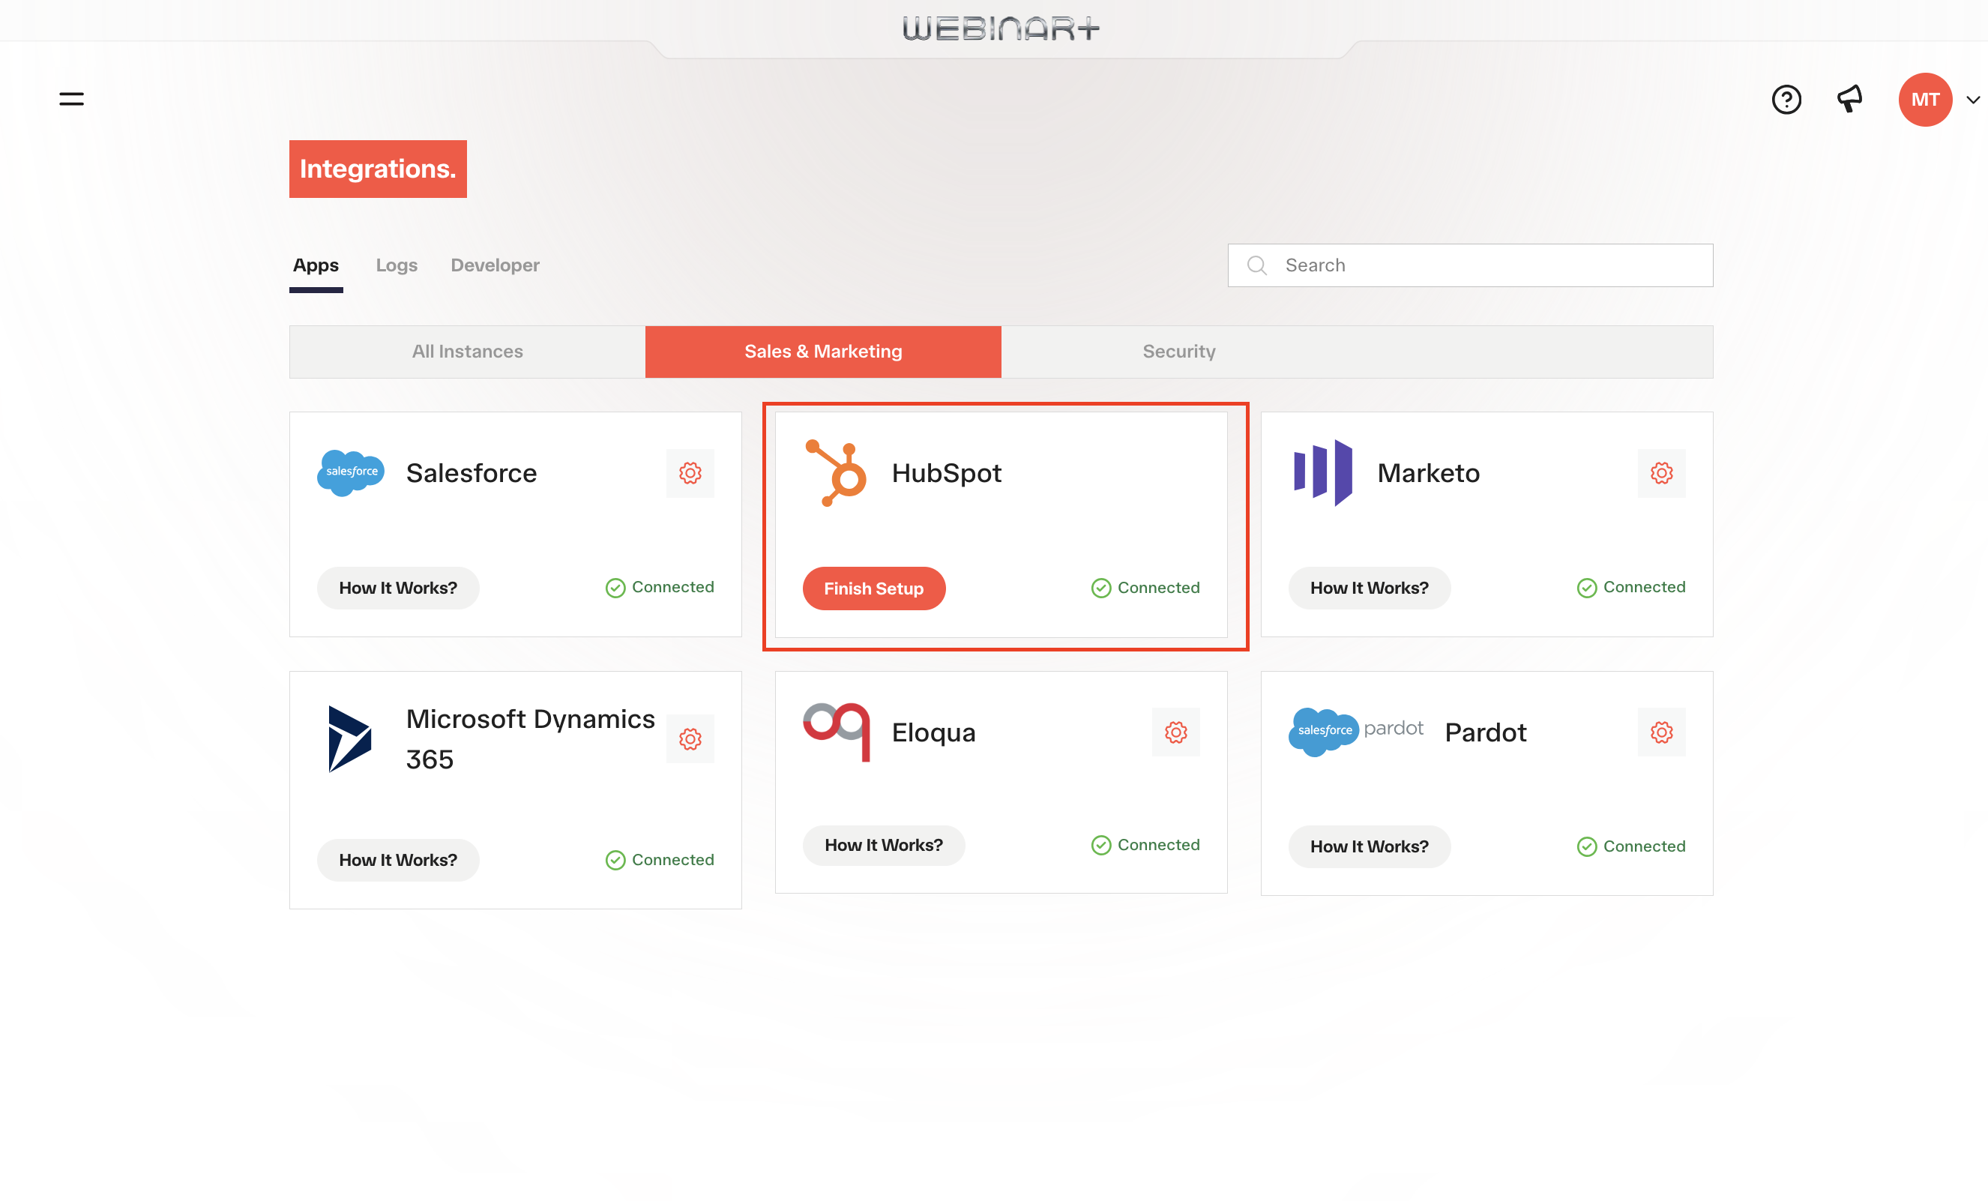1988x1201 pixels.
Task: Open Salesforce settings gear
Action: click(x=690, y=473)
